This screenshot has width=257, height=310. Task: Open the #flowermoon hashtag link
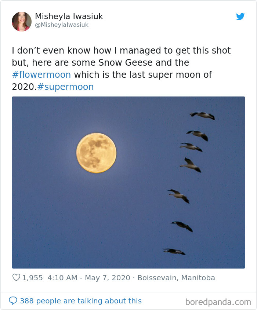tap(41, 75)
